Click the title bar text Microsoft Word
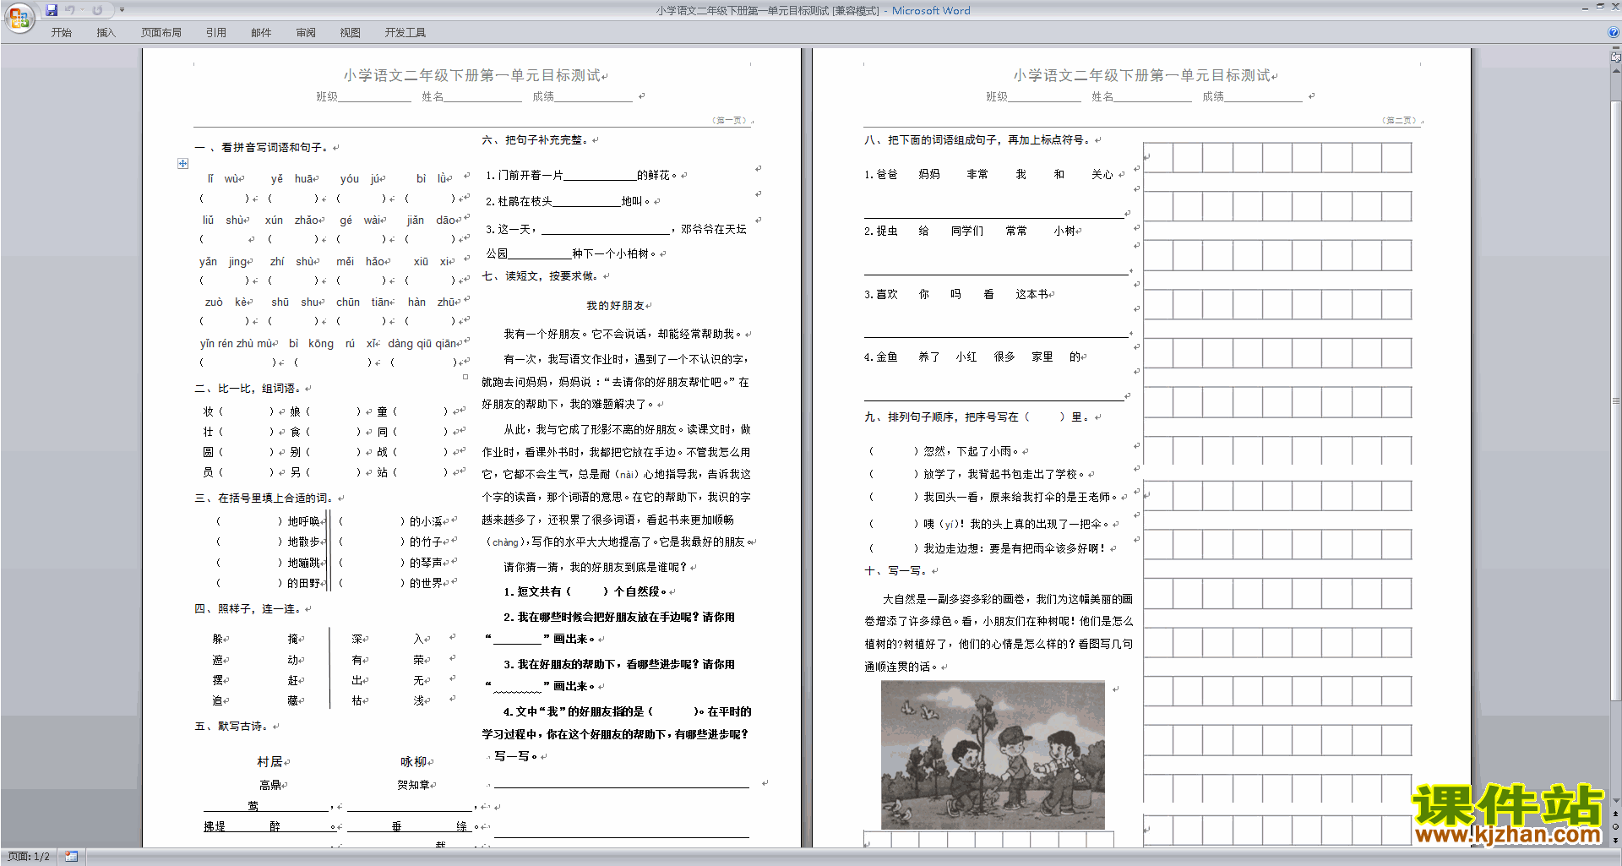This screenshot has height=866, width=1622. [x=931, y=11]
